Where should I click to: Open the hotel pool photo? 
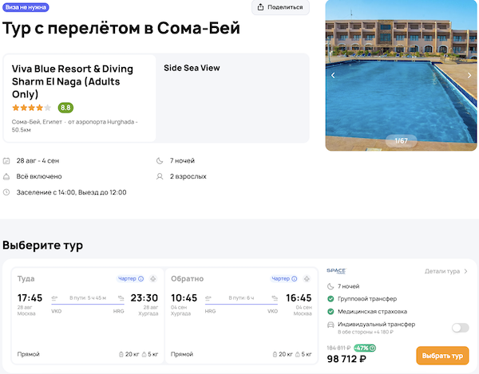401,76
